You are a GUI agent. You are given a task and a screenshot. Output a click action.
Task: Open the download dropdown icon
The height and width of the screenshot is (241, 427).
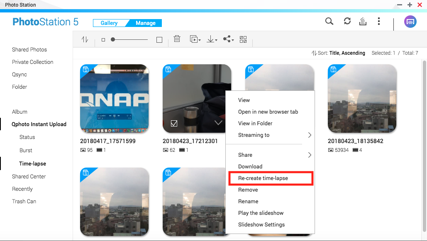coord(212,39)
